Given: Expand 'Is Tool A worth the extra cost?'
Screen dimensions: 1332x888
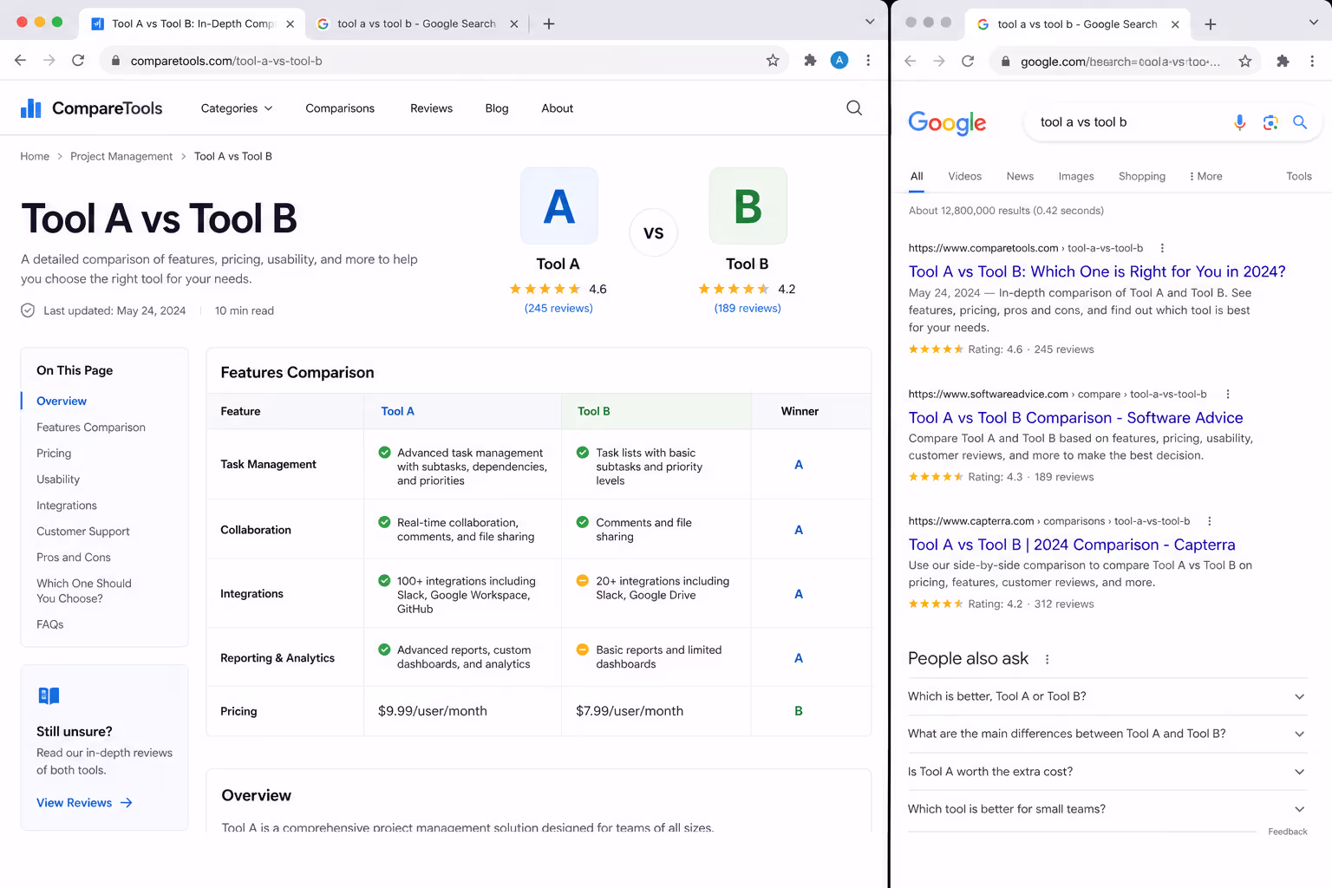Looking at the screenshot, I should 1107,772.
